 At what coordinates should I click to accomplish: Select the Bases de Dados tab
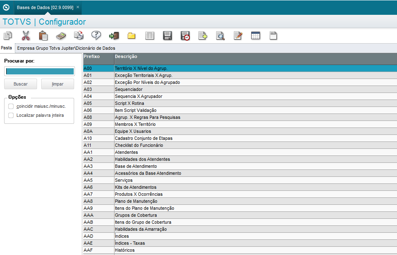click(x=45, y=7)
